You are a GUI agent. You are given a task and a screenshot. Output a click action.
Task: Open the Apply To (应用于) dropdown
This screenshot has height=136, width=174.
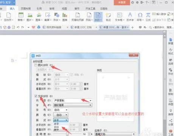pos(115,134)
